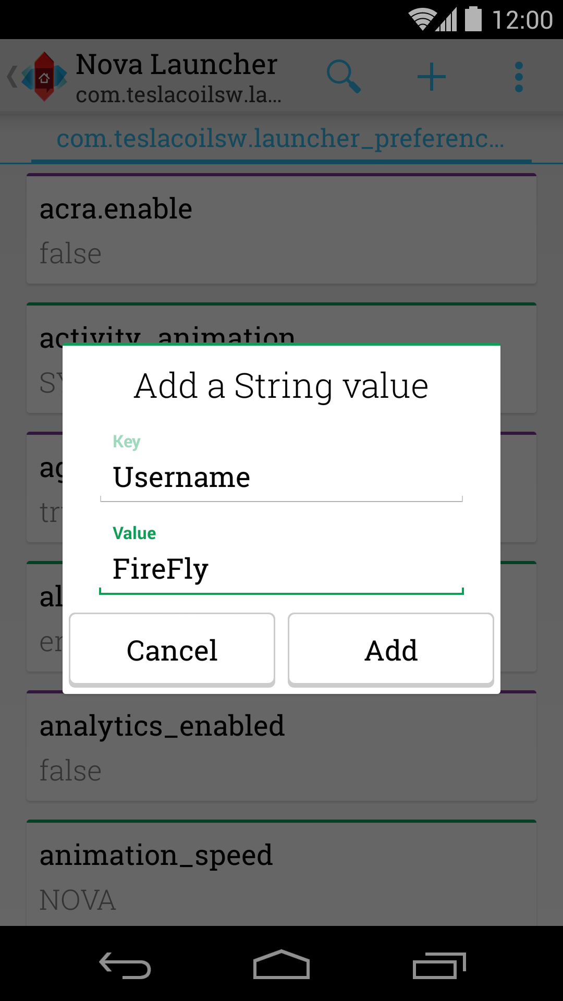Edit the Value field containing FireFly

coord(281,569)
